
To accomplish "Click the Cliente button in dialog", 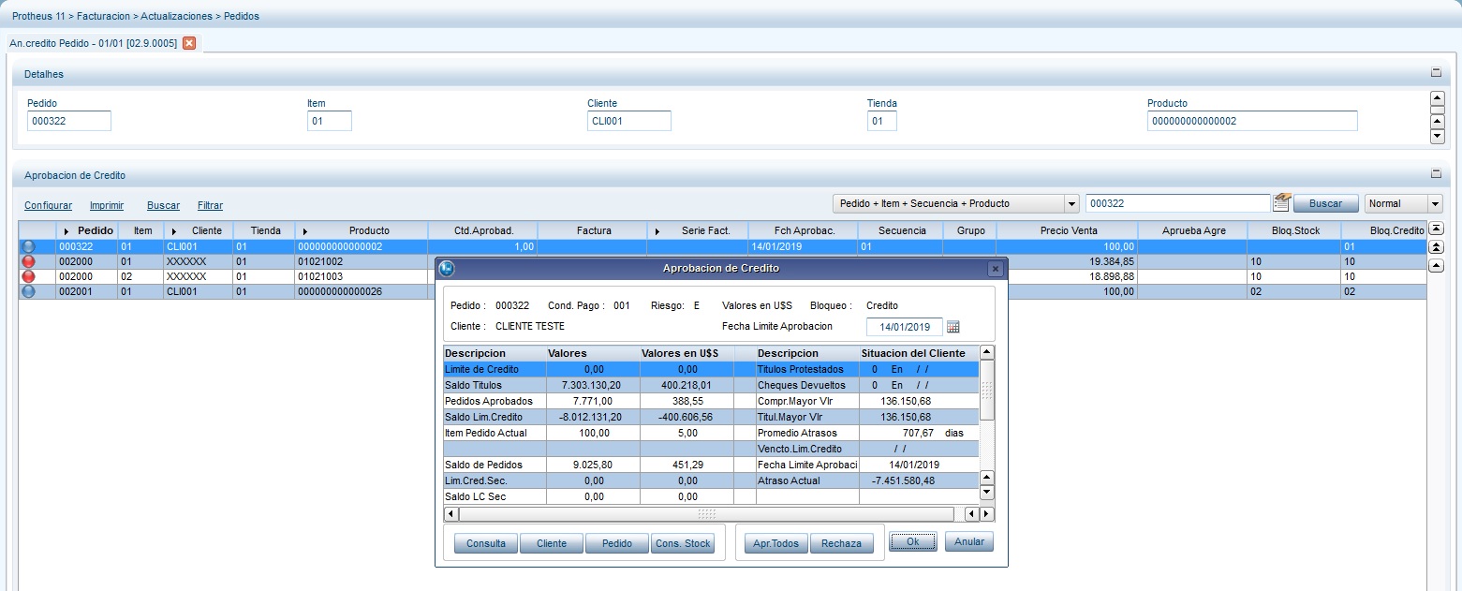I will pyautogui.click(x=552, y=543).
